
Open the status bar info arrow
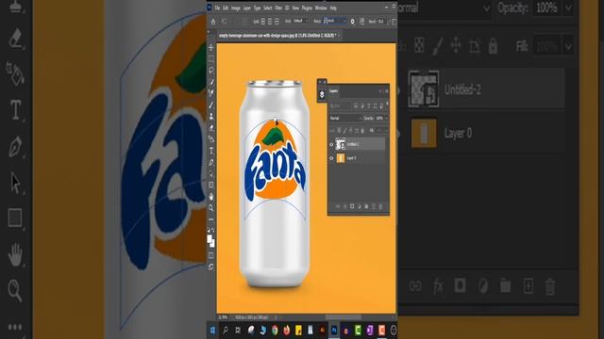point(276,317)
